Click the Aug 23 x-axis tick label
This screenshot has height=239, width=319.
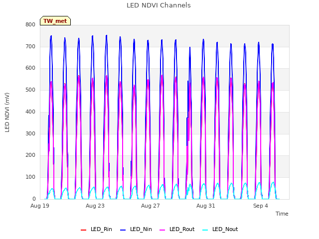(x=95, y=206)
